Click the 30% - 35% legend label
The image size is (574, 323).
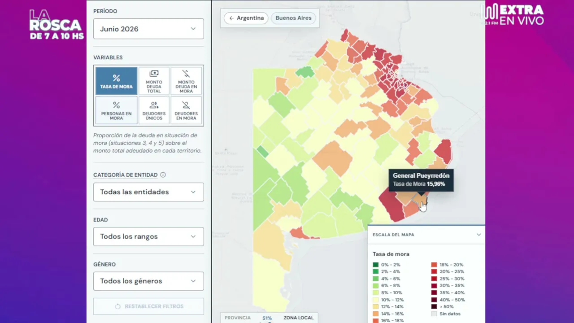tap(452, 286)
